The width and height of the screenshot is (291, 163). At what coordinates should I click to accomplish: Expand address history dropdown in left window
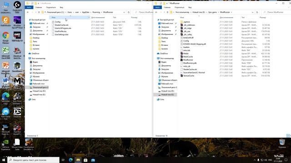(124, 12)
